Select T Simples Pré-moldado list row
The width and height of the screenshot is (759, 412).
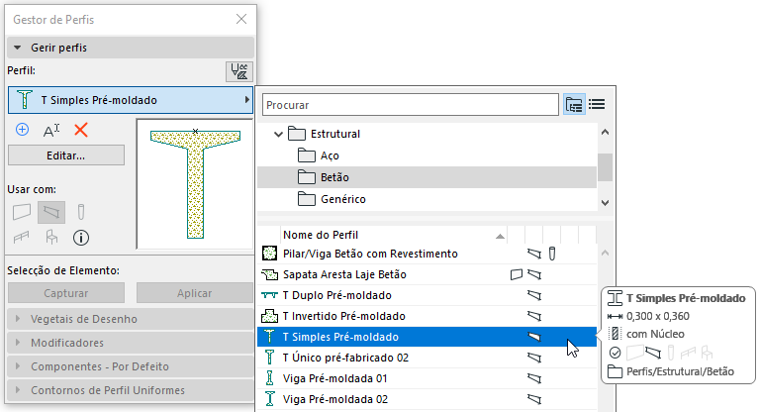coord(427,337)
